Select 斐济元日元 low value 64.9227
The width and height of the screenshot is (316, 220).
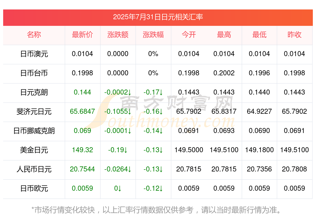(259, 111)
